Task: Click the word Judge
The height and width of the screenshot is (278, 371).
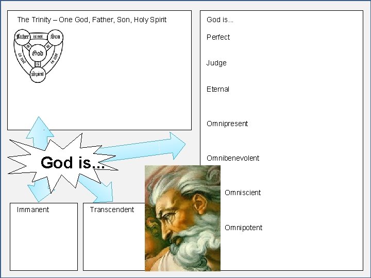Action: (x=216, y=63)
